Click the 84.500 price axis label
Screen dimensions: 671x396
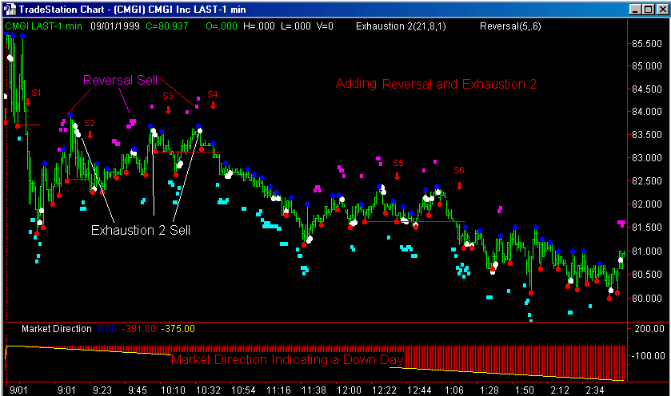click(647, 89)
